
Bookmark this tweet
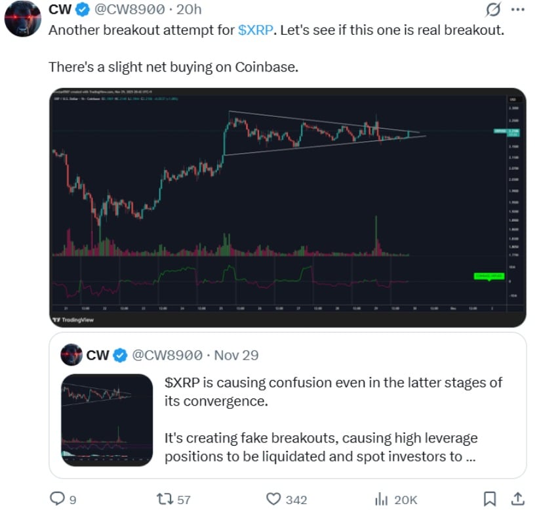coord(490,499)
